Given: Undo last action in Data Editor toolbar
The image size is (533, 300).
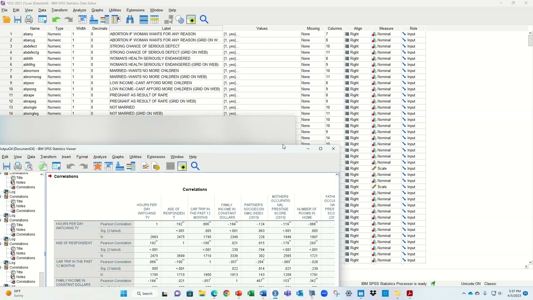Looking at the screenshot, I should point(56,20).
